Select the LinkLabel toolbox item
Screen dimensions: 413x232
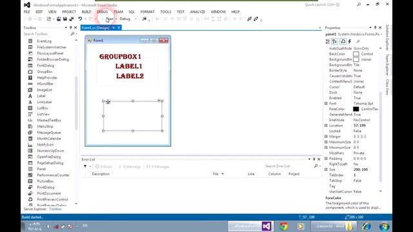(45, 102)
